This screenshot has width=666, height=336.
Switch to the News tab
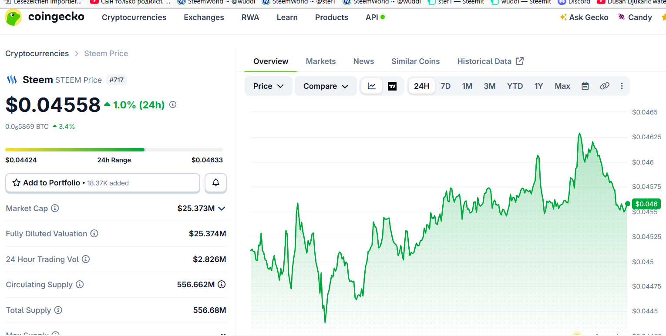[x=363, y=61]
